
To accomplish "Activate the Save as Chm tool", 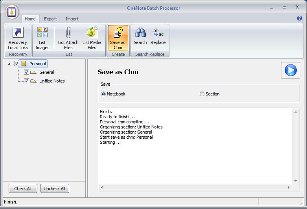I will tap(118, 38).
